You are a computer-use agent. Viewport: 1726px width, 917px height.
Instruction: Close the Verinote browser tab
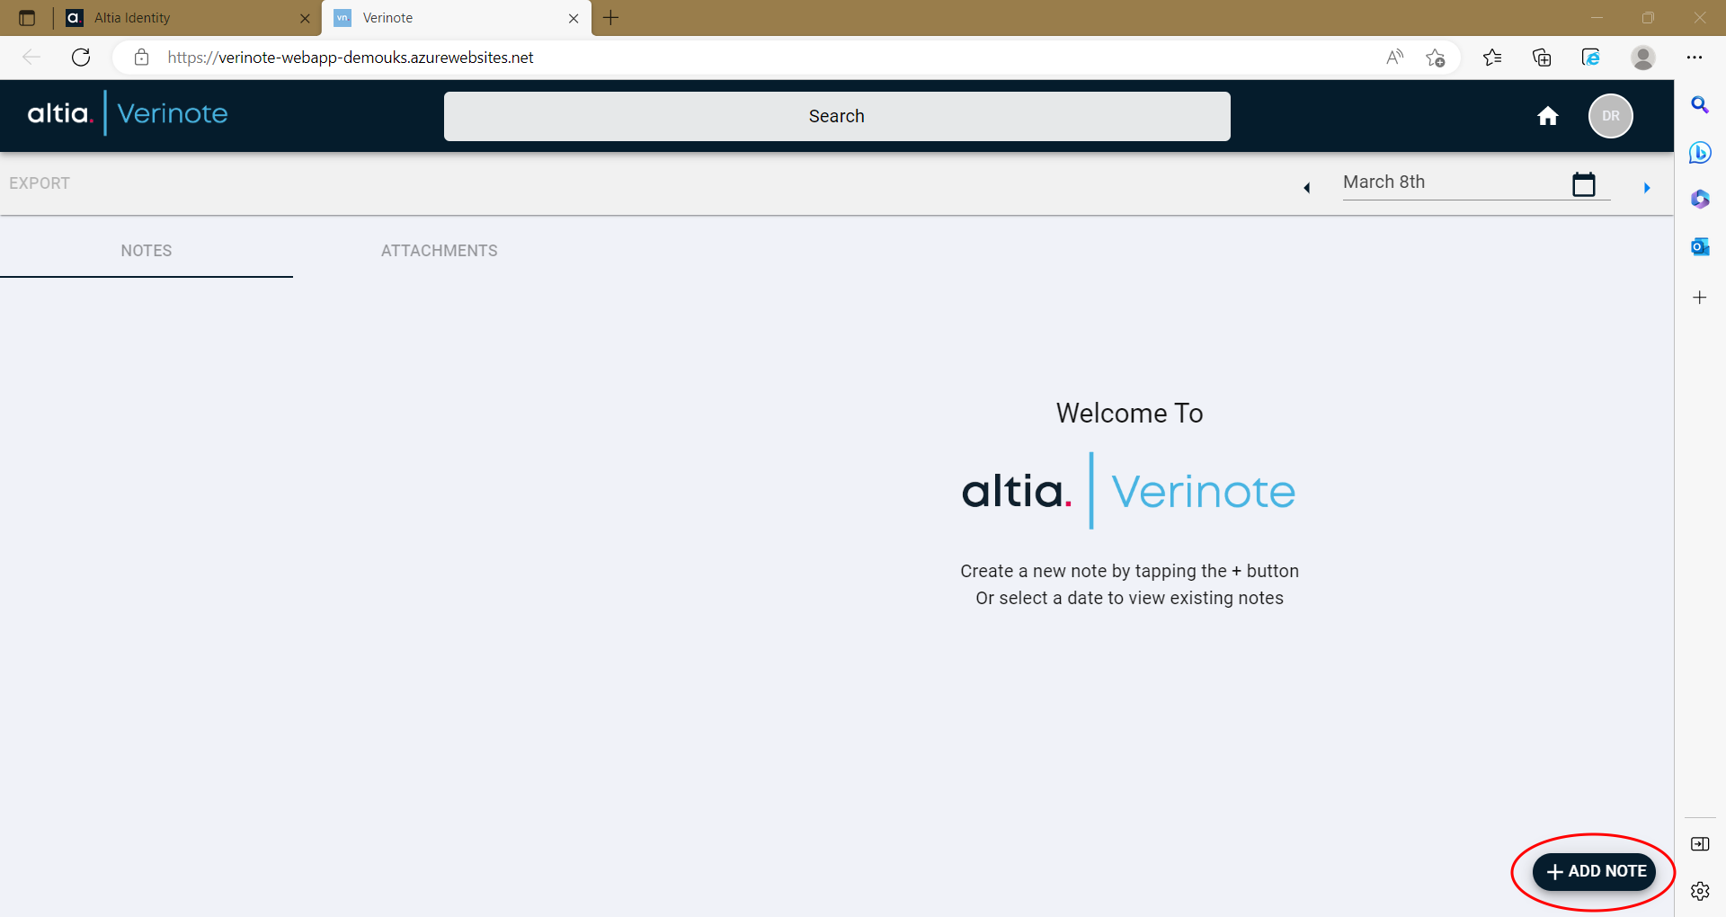574,18
